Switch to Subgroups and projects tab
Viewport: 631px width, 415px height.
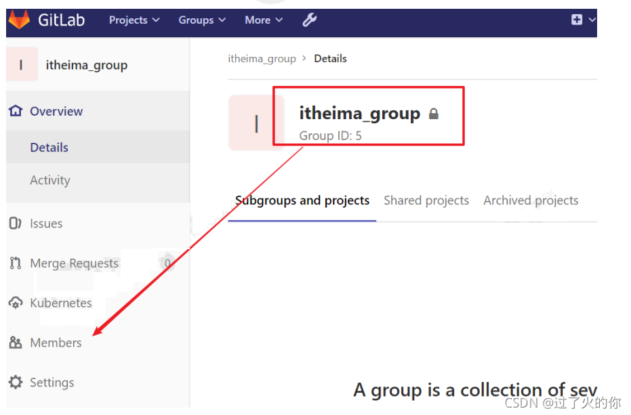pos(302,200)
